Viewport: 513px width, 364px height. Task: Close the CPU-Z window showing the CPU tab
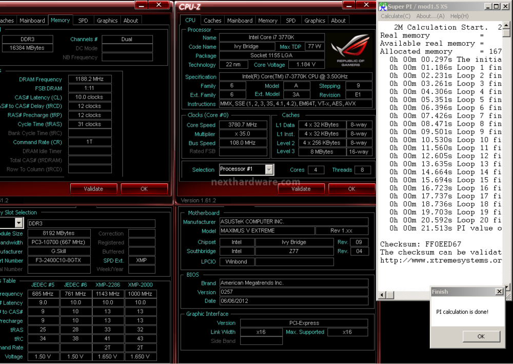click(x=366, y=5)
